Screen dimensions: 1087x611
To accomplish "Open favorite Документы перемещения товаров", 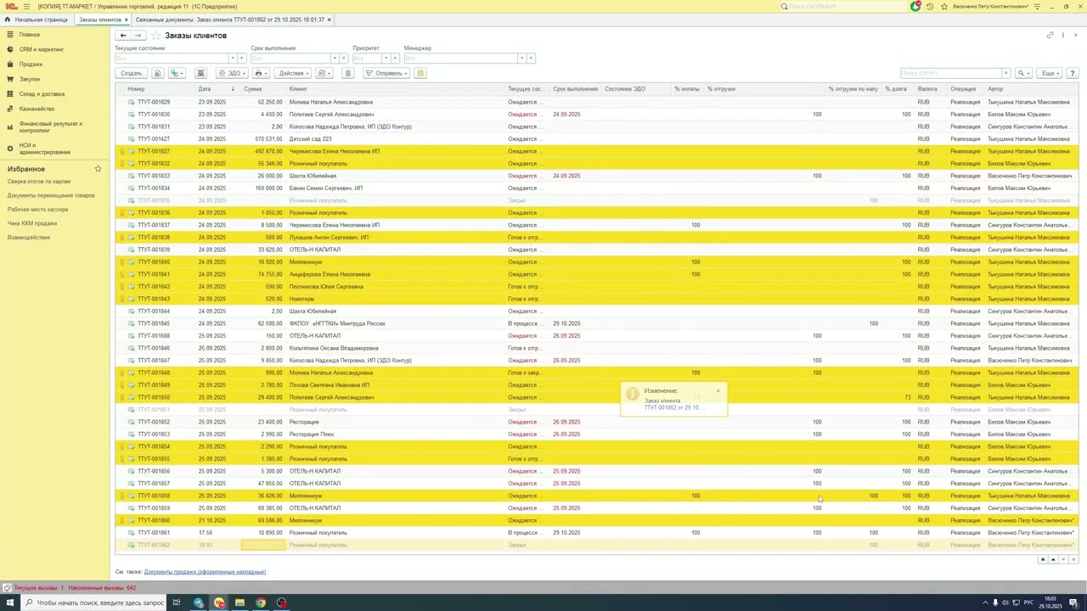I will [x=51, y=195].
